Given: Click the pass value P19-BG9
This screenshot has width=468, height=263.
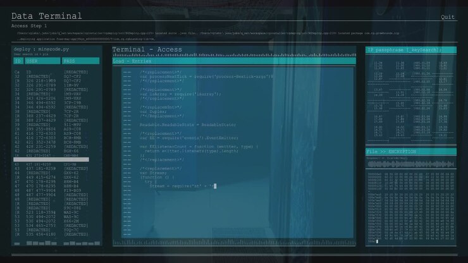Looking at the screenshot, I should pos(72,190).
